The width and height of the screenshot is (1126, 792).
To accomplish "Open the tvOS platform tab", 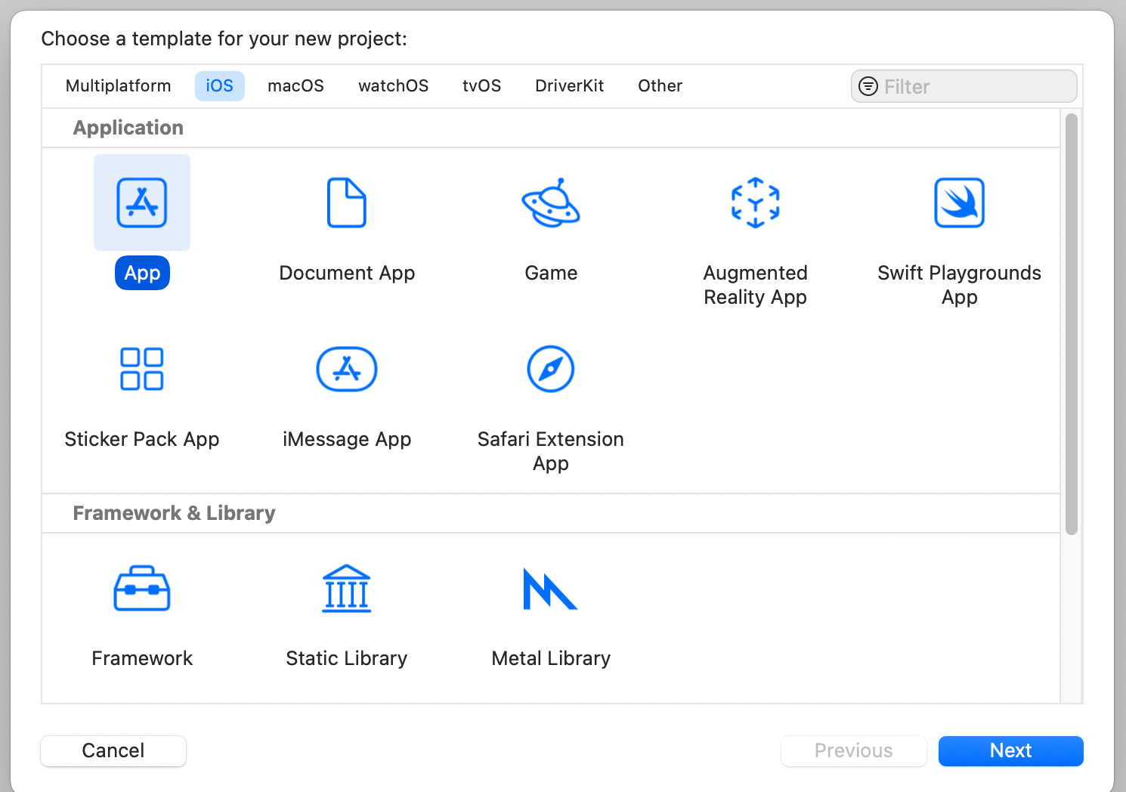I will click(x=482, y=86).
